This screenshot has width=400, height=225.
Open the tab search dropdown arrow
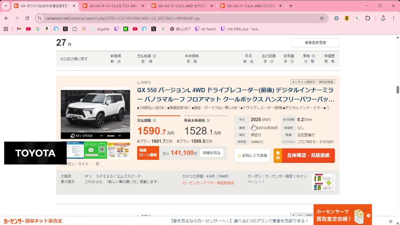6,6
